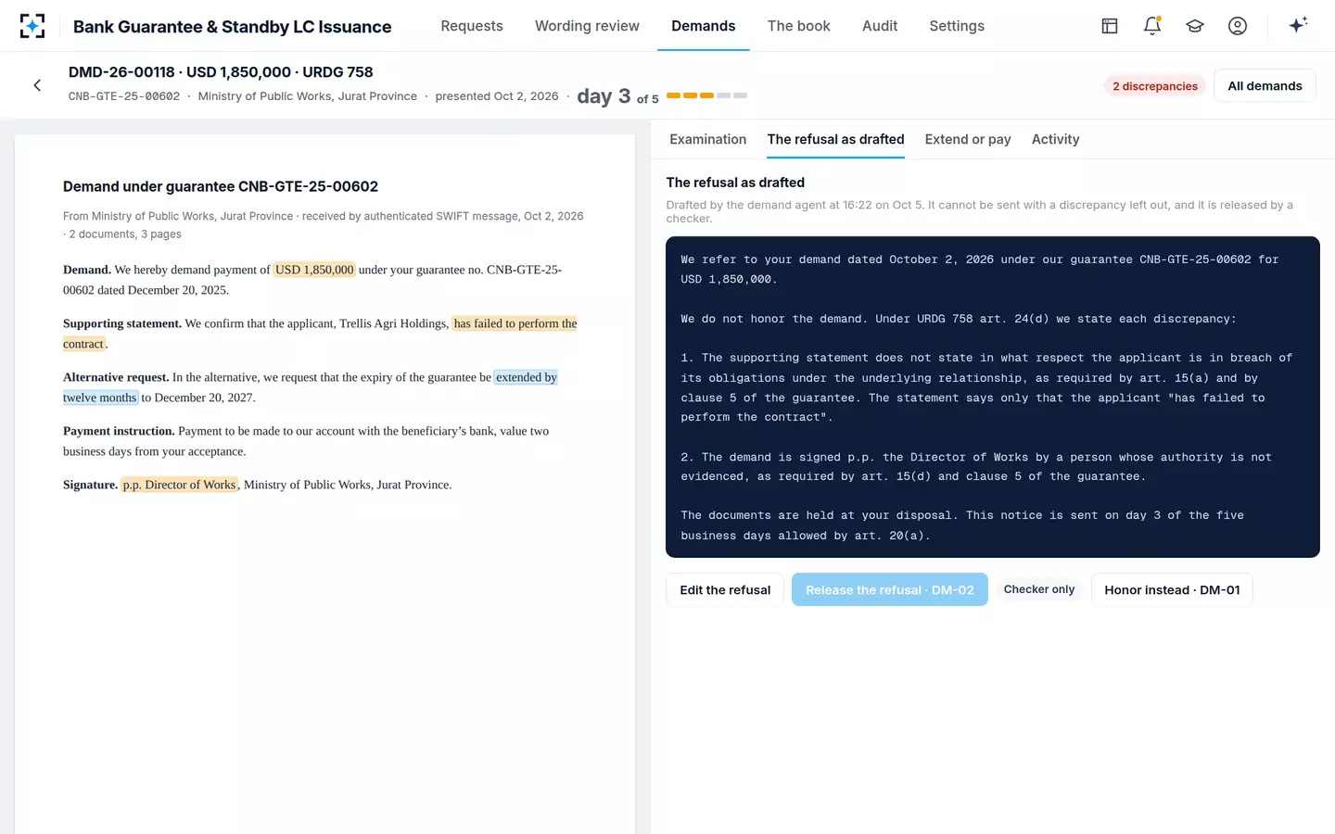Click Honor instead DM-01 button
This screenshot has height=834, width=1335.
(x=1172, y=590)
